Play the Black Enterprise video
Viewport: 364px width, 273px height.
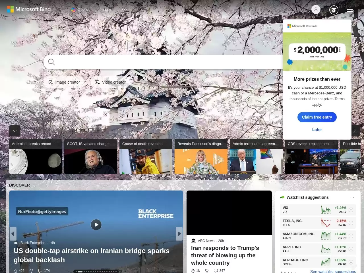tap(96, 225)
